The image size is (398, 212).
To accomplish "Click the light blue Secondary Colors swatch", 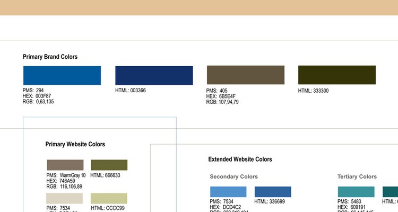I will pyautogui.click(x=228, y=192).
